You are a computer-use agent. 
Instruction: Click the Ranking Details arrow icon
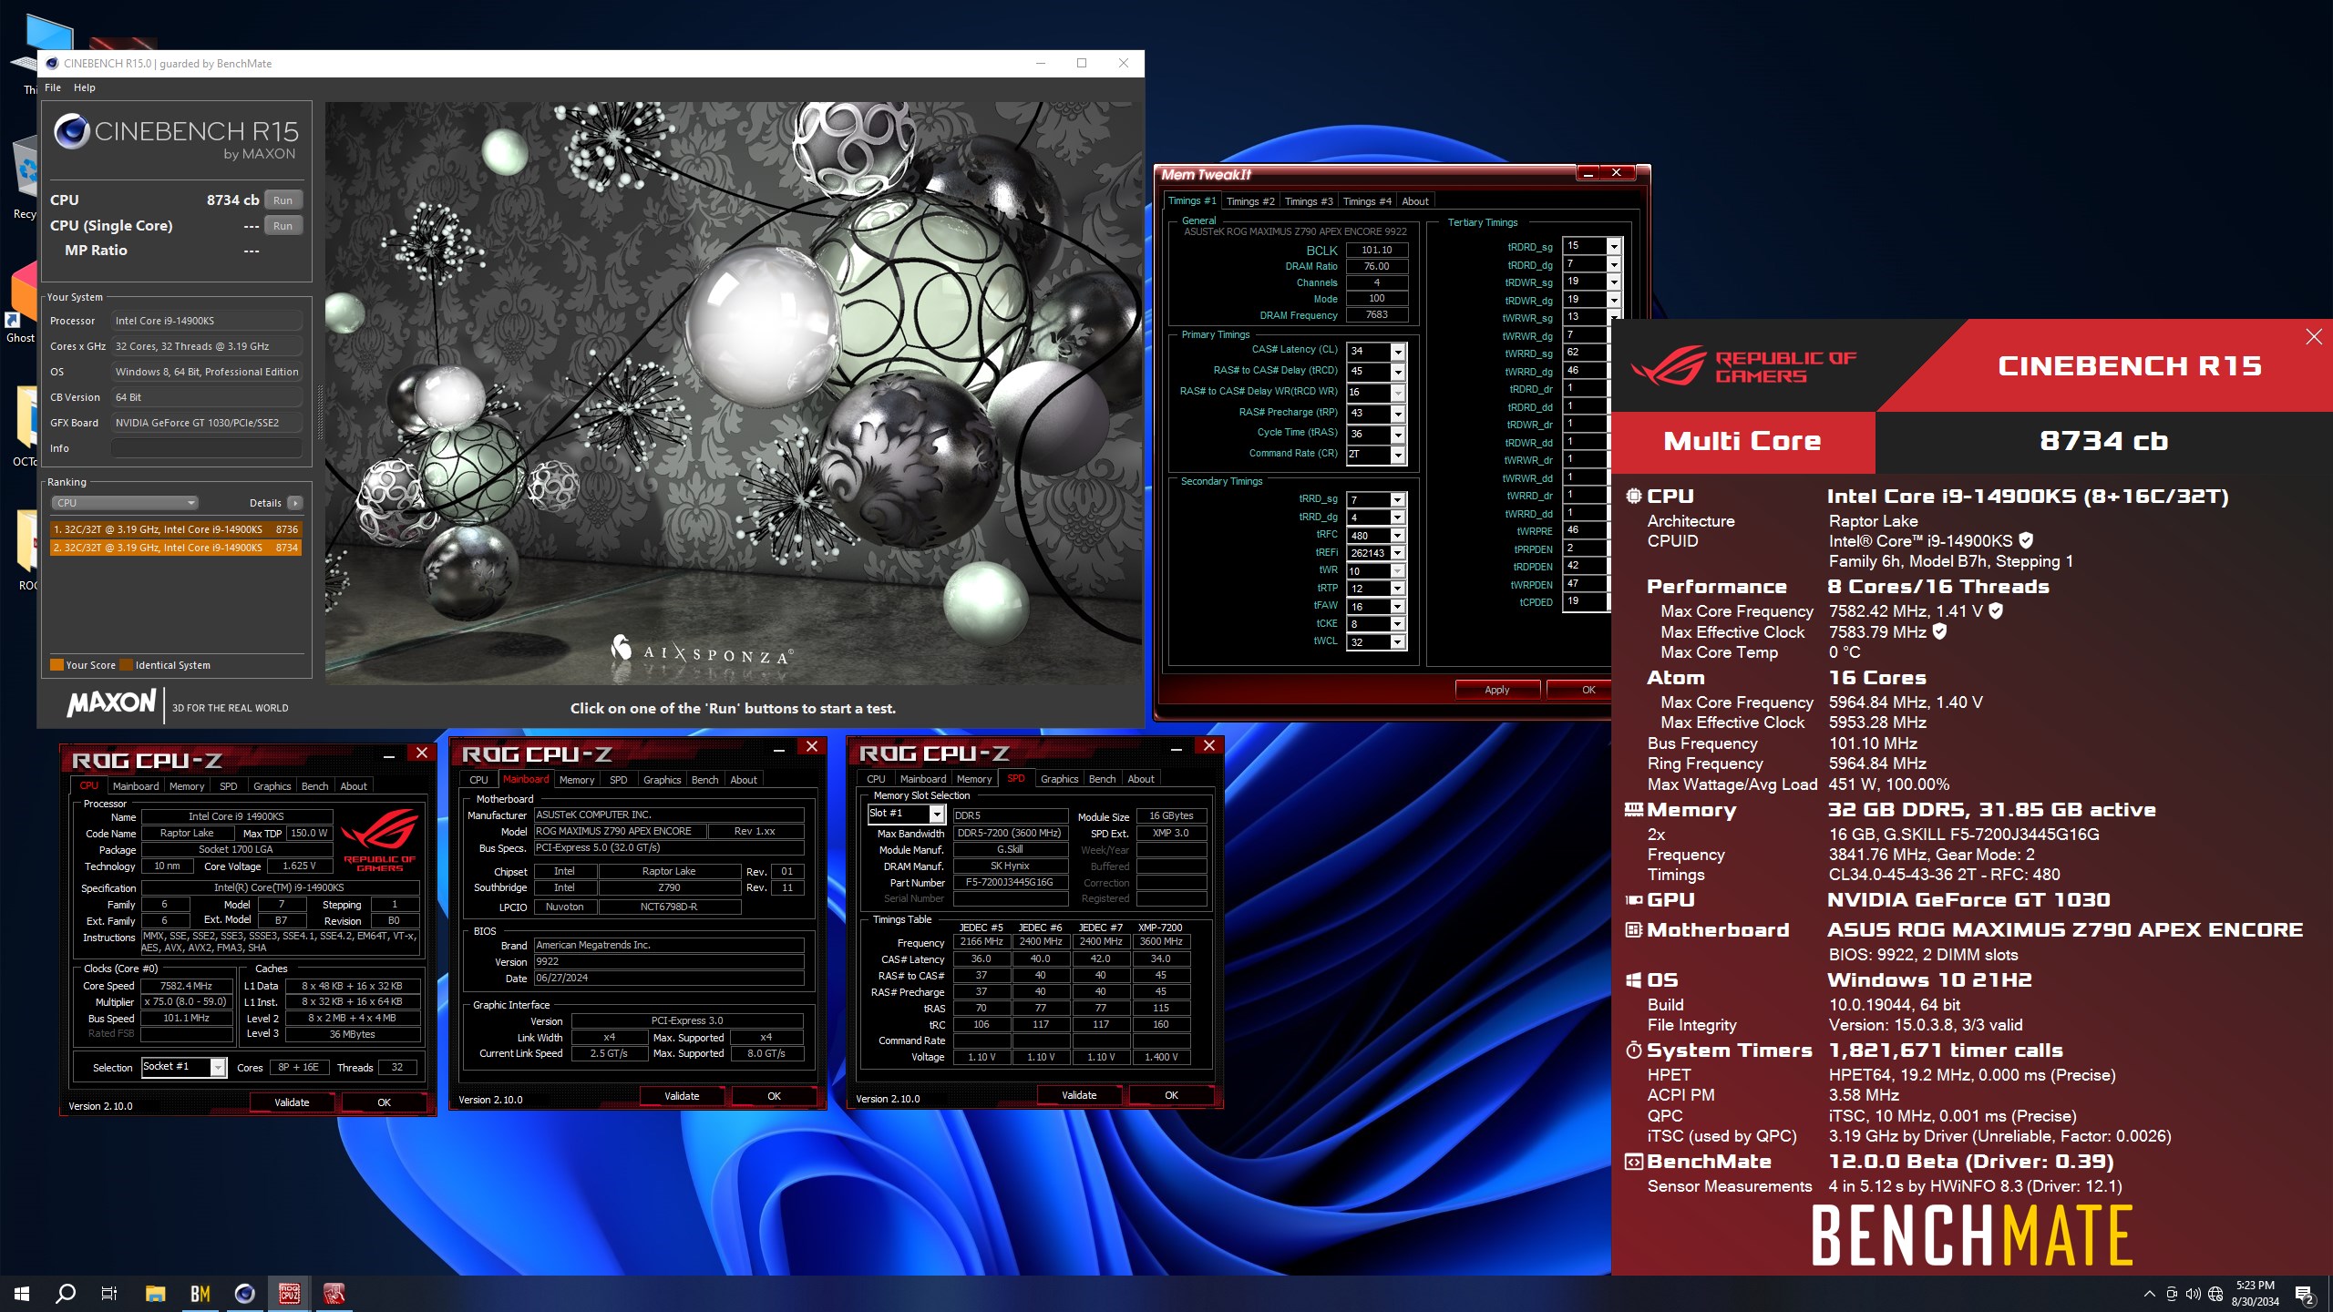(x=294, y=503)
